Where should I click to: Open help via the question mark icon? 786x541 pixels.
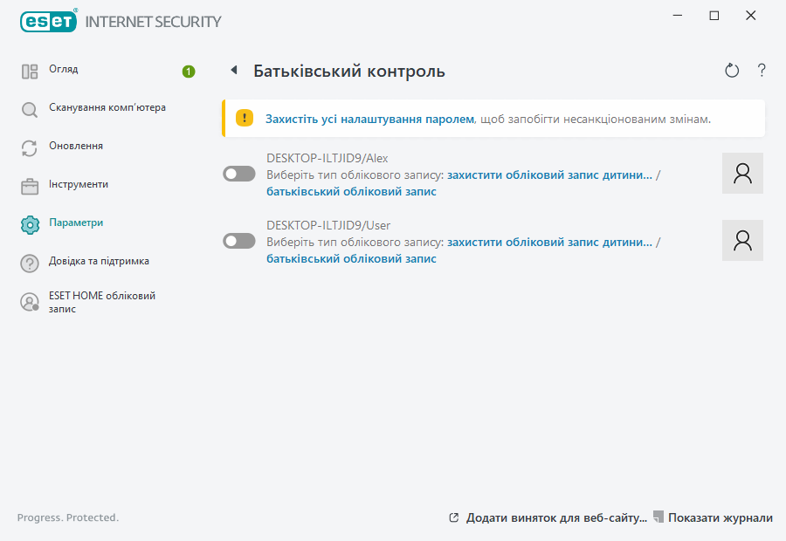point(762,71)
